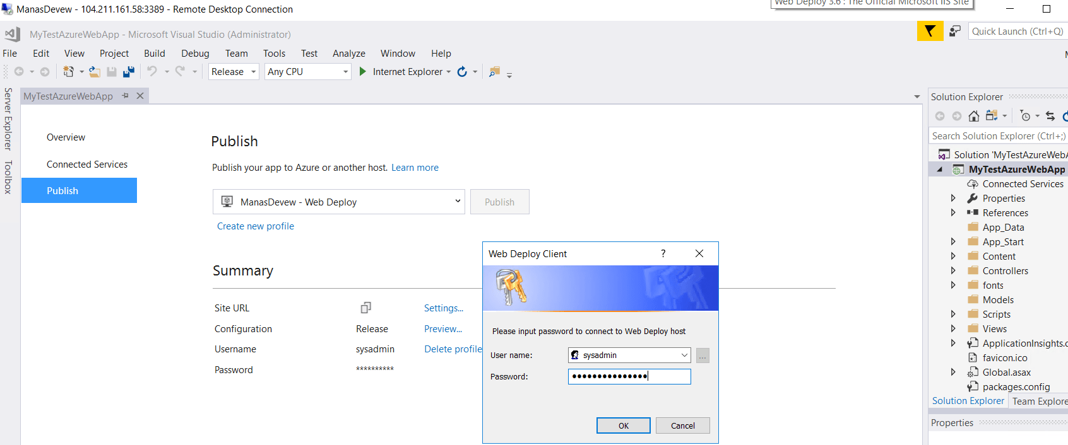
Task: Expand the Properties node in Solution Explorer
Action: [953, 198]
